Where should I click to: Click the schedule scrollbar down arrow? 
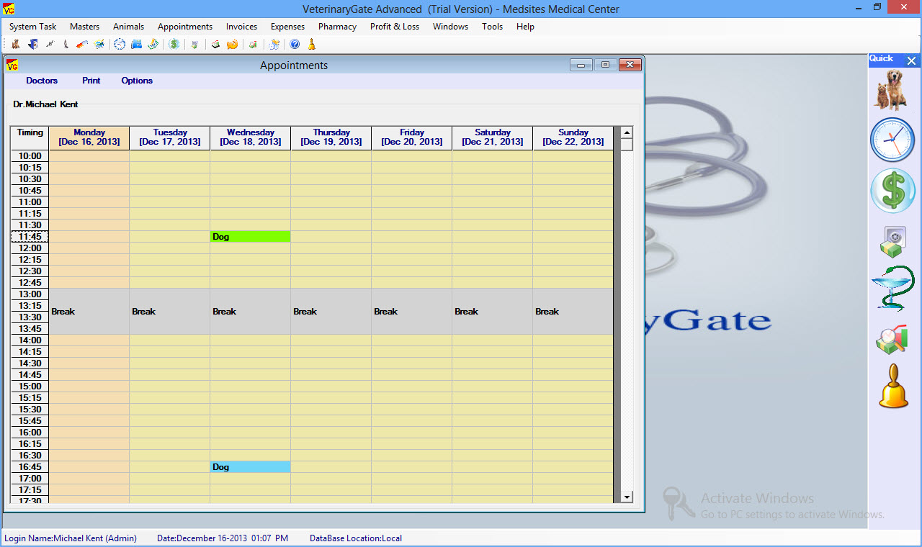(626, 497)
